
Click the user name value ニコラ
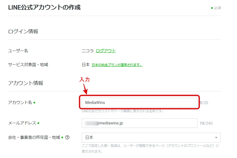(x=88, y=51)
